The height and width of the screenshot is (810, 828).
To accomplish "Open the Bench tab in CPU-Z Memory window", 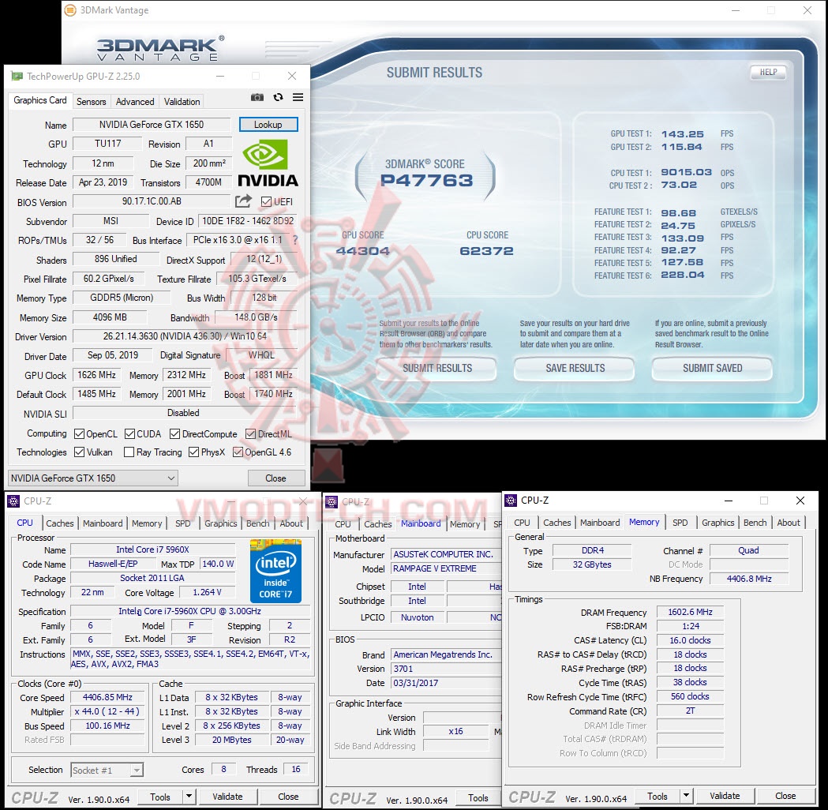I will [x=755, y=522].
